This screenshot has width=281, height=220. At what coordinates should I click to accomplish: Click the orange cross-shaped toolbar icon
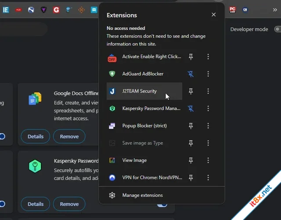click(82, 10)
